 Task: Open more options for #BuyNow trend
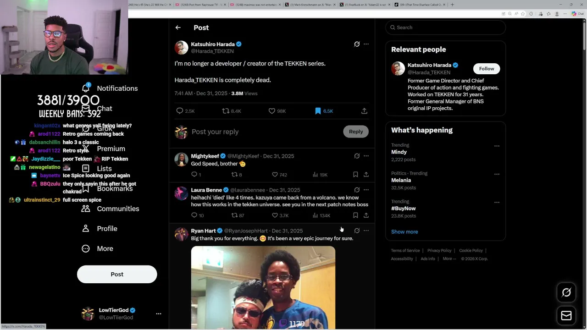click(x=497, y=202)
